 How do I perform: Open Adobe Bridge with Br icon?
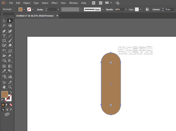pos(94,3)
